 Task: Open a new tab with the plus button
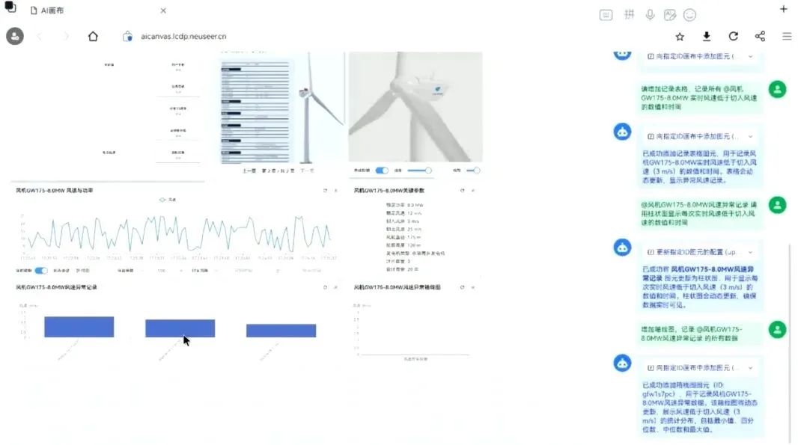pyautogui.click(x=784, y=10)
